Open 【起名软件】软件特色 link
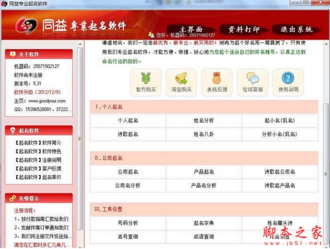The width and height of the screenshot is (330, 249). [37, 151]
